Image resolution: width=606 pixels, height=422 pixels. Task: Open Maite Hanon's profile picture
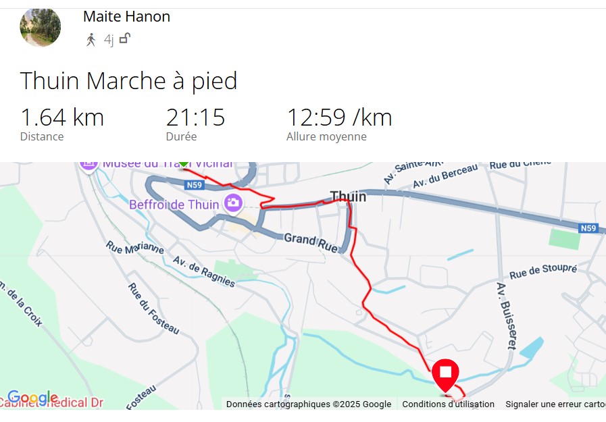40,28
